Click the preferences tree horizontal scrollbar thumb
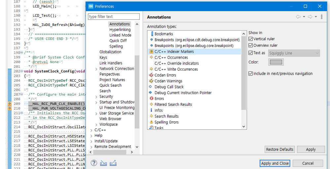This screenshot has height=169, width=330. pos(109,152)
